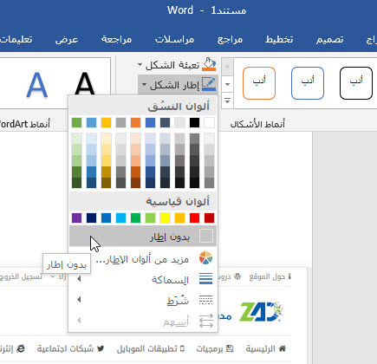The image size is (377, 364).
Task: Click the شبكات اجتماعية link
Action: 65,348
